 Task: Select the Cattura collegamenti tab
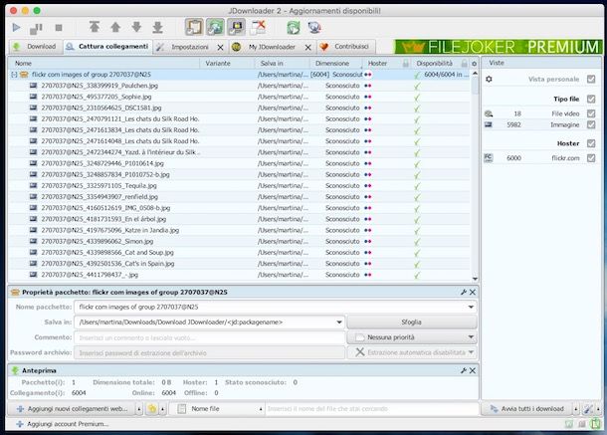[x=107, y=47]
